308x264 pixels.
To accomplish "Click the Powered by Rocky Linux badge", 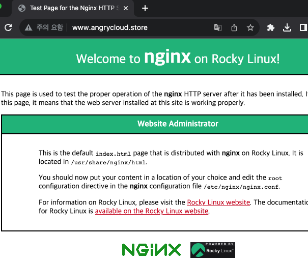I will pos(213,250).
